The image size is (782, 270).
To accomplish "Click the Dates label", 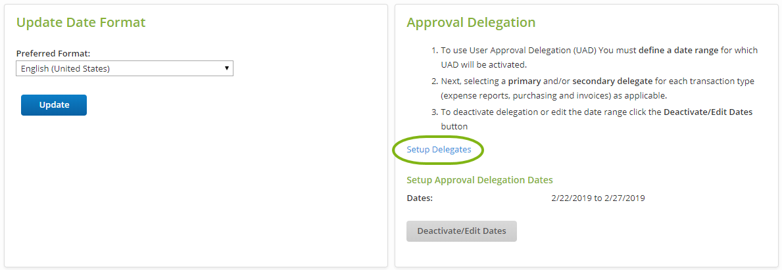I will coord(420,198).
